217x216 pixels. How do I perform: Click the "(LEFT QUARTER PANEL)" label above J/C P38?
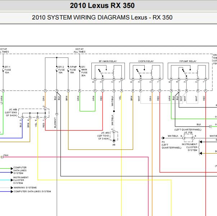188,129
